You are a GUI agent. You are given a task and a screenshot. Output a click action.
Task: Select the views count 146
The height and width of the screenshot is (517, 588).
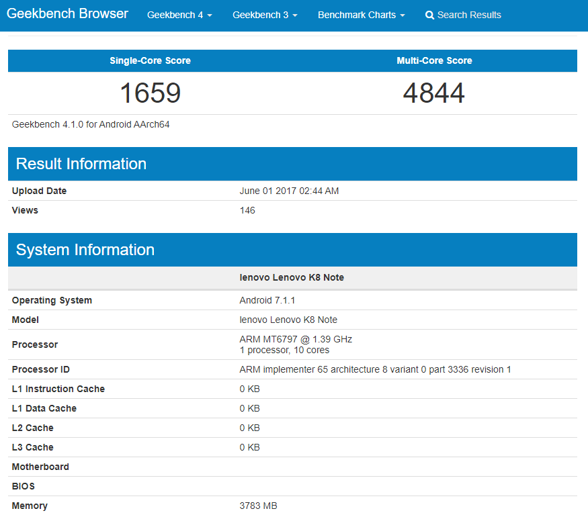point(247,210)
